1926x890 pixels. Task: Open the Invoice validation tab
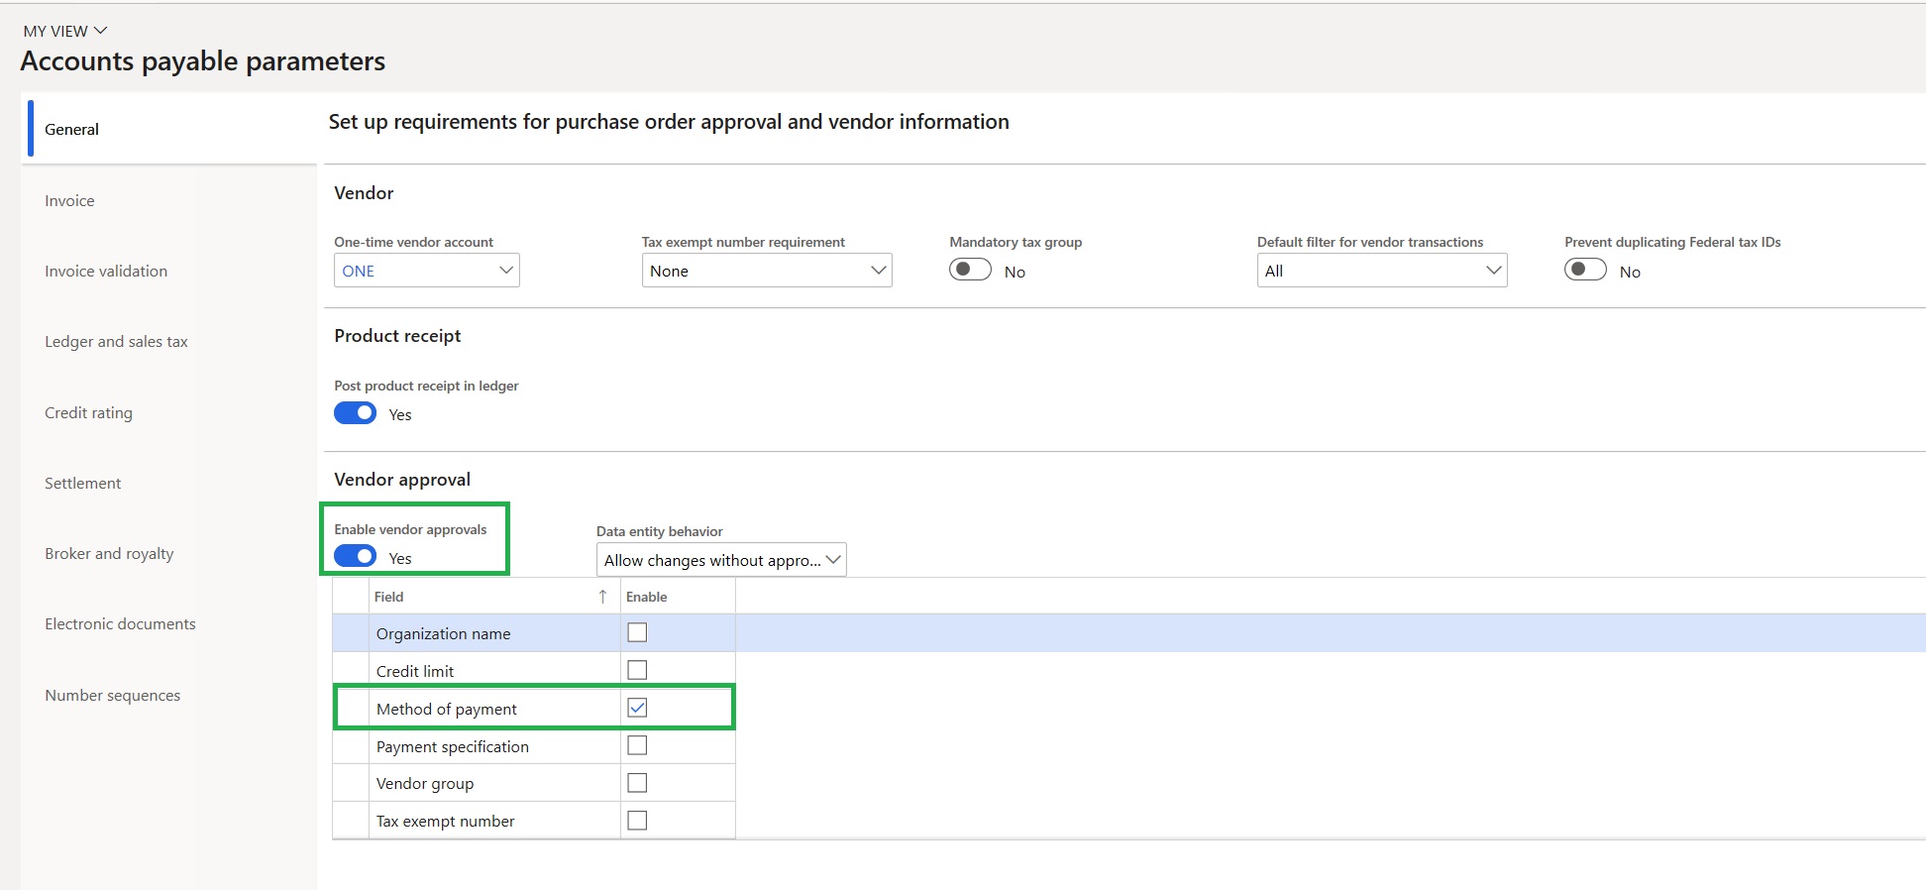[x=106, y=271]
